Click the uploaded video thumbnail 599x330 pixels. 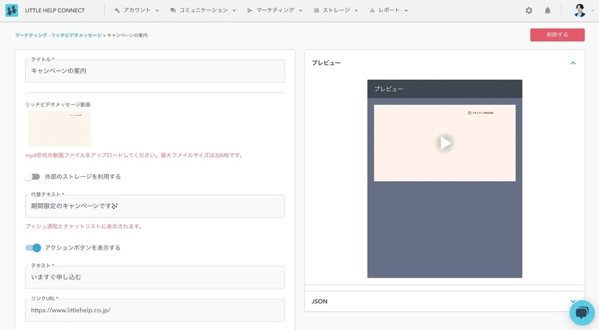click(60, 129)
